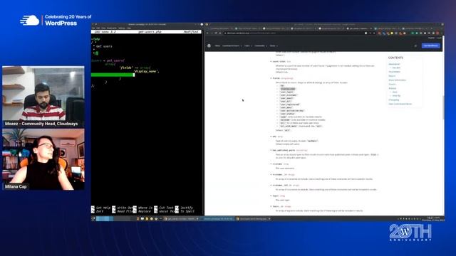456x256 pixels.
Task: Click Moeez's webcam video tile
Action: [x=43, y=97]
